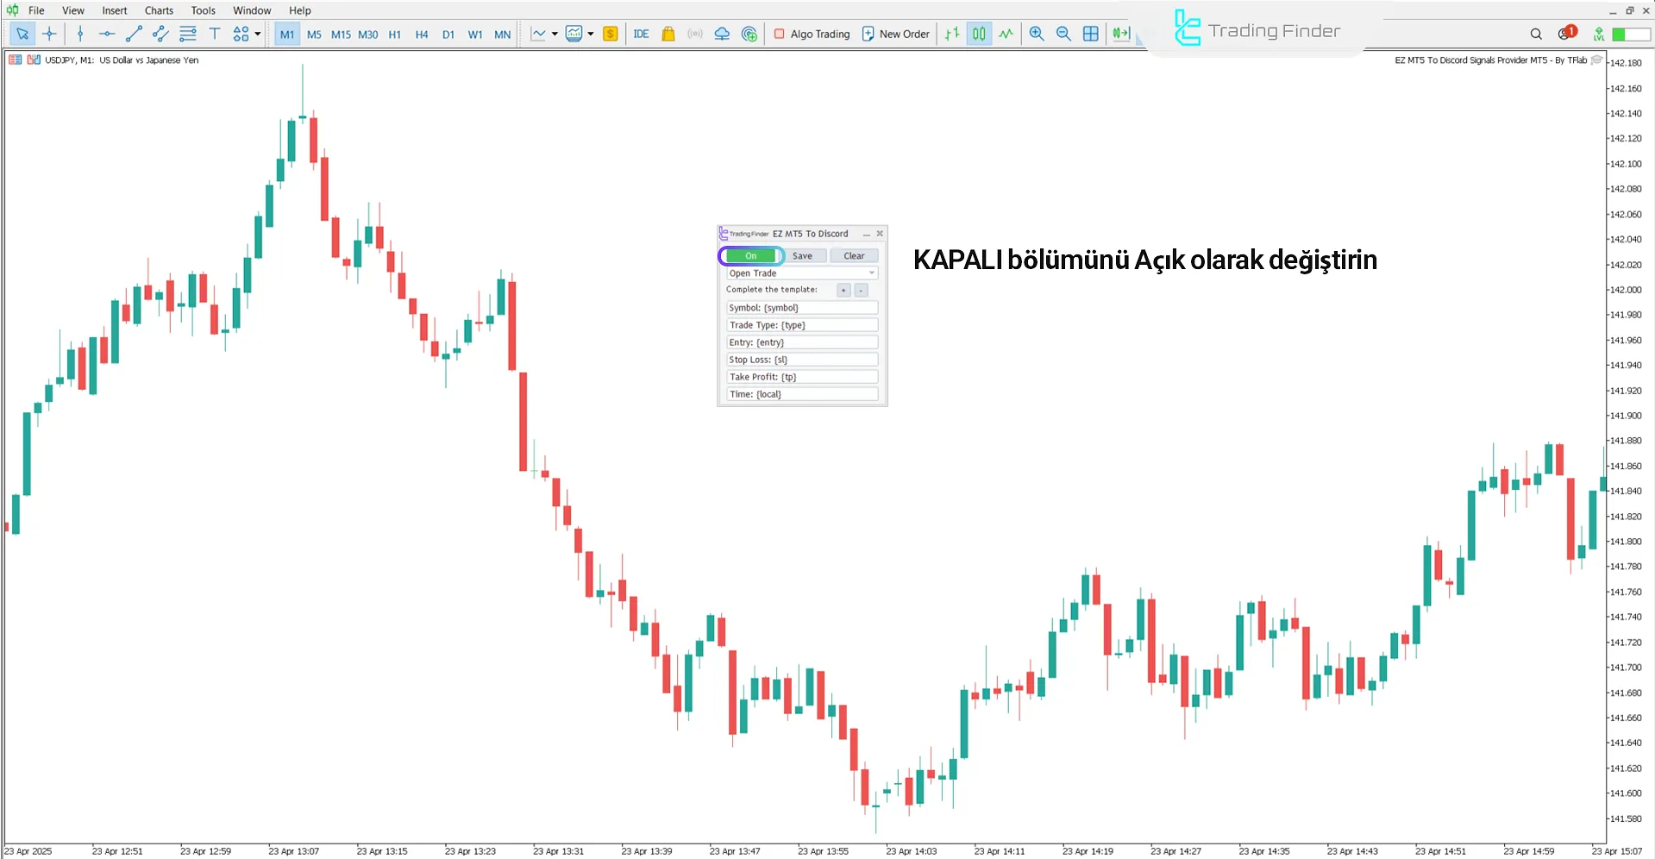
Task: Open account notifications with red badge
Action: (x=1566, y=33)
